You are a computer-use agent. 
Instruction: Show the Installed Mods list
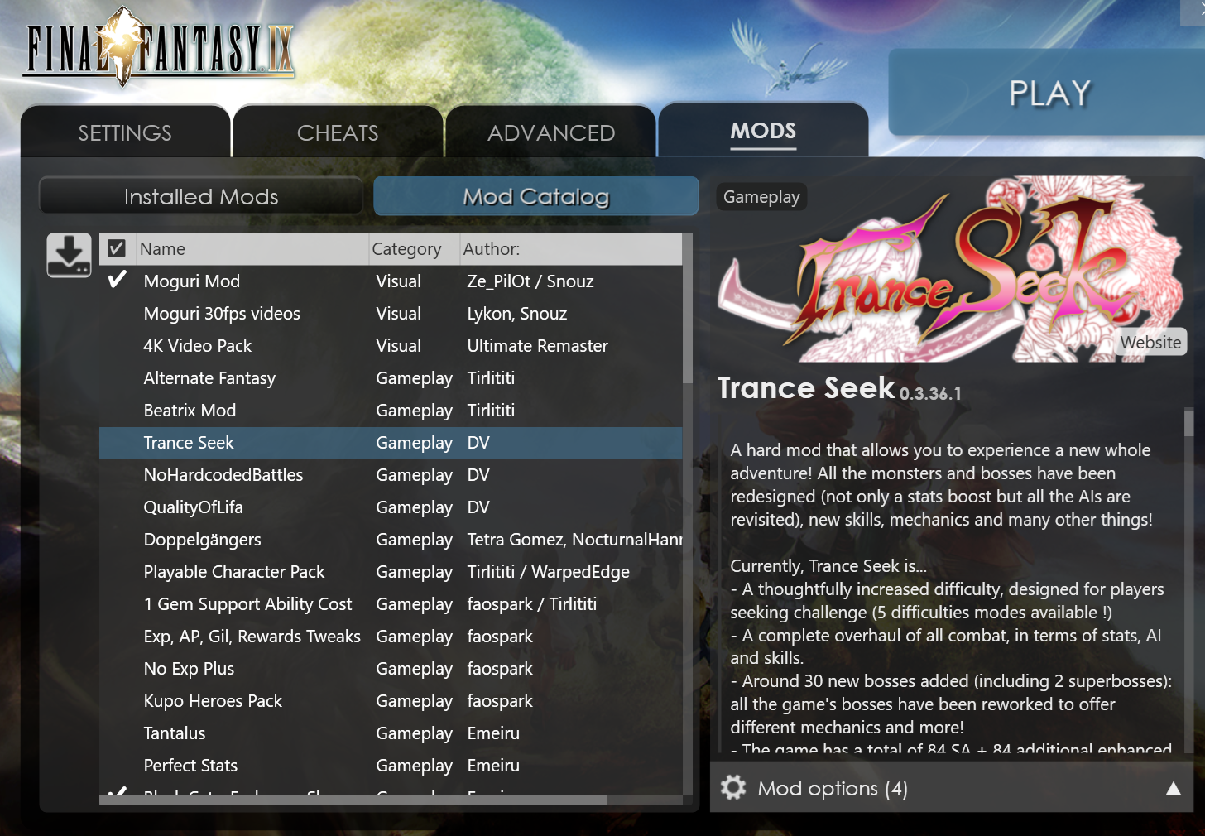point(201,196)
